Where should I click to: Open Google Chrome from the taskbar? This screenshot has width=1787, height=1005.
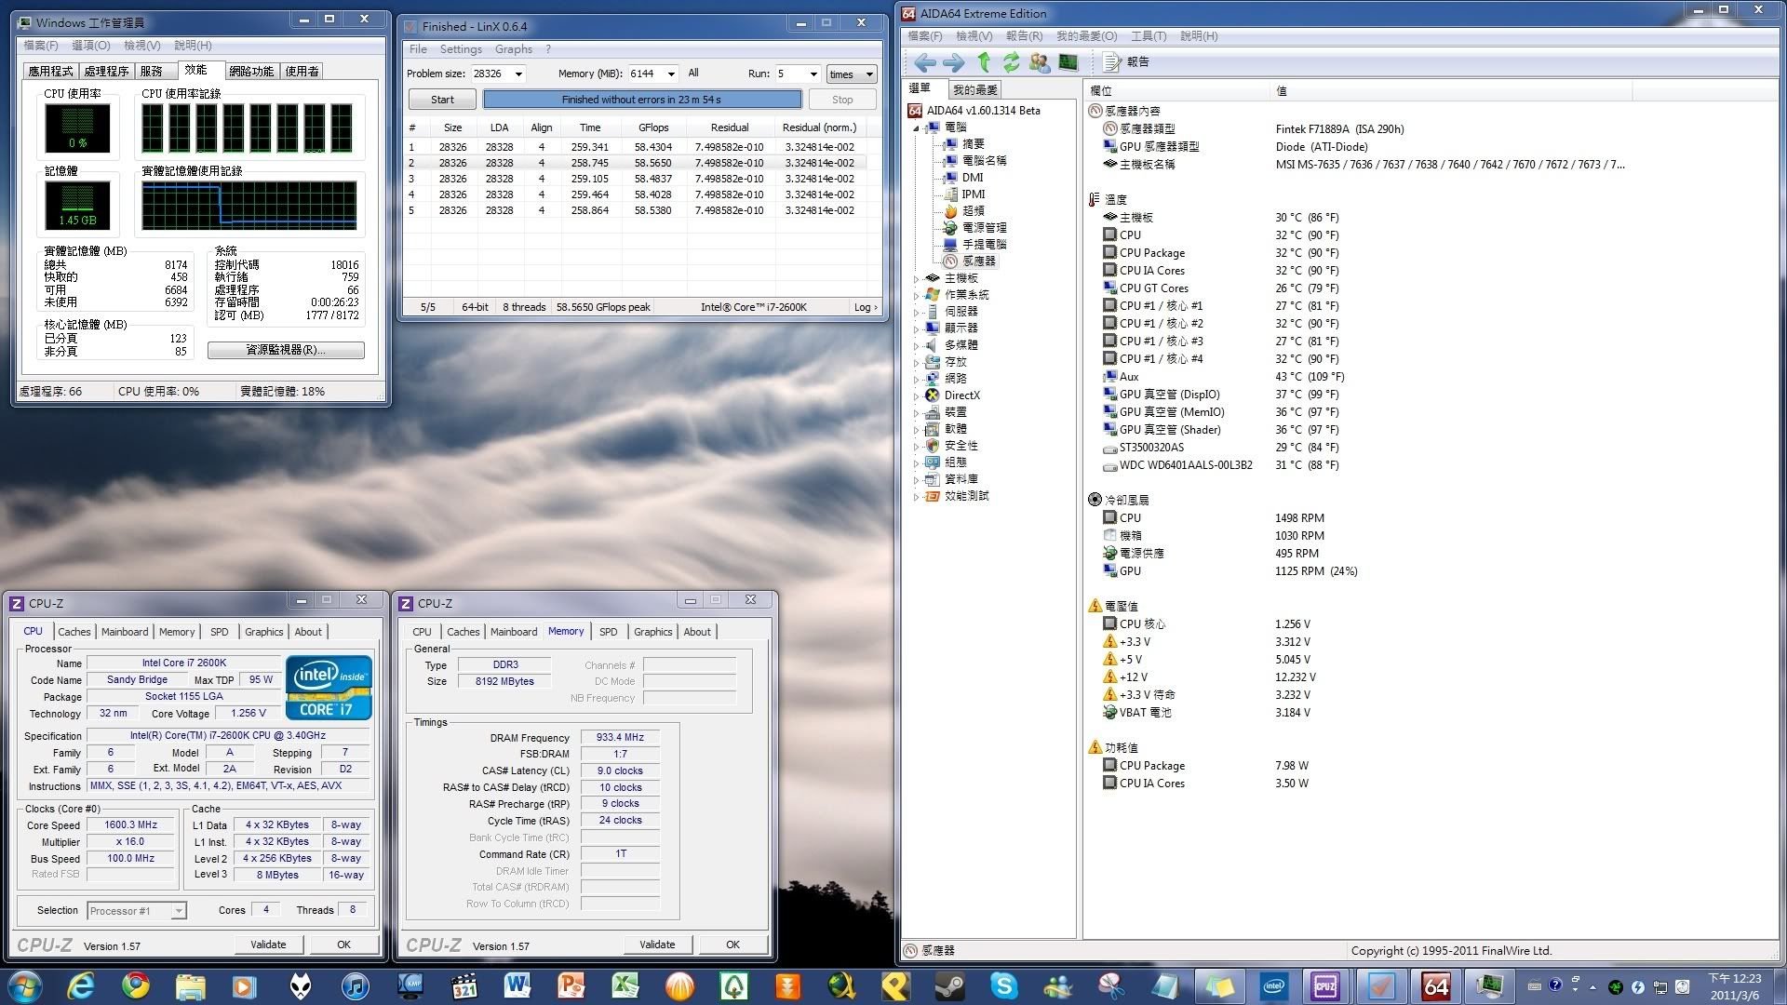(x=136, y=985)
